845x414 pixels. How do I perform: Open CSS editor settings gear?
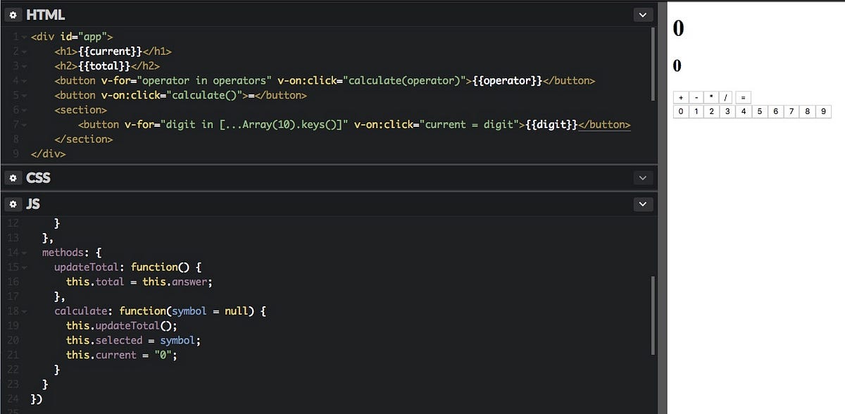(13, 178)
